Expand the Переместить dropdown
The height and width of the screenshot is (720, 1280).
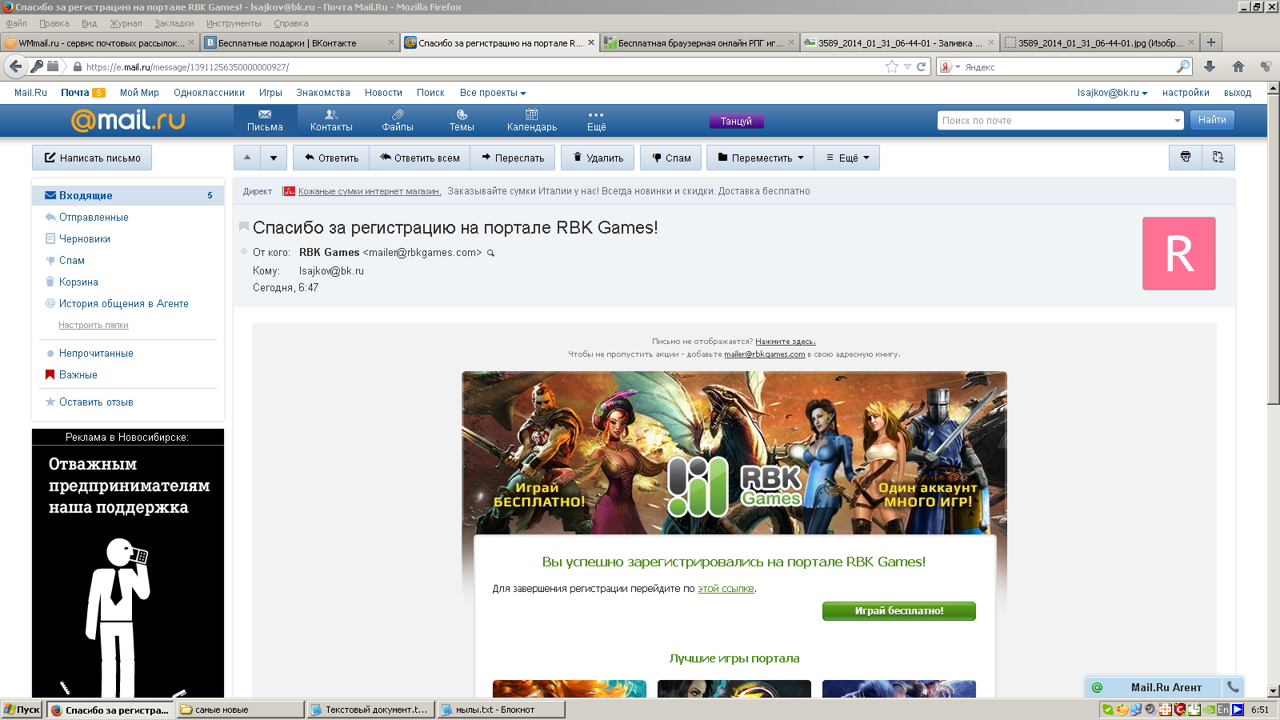tap(761, 158)
